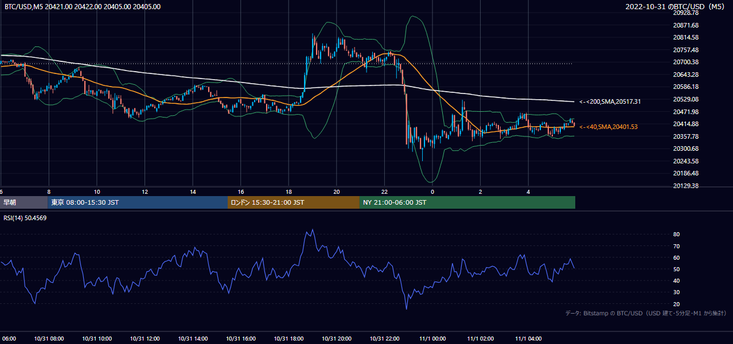733x344 pixels.
Task: Select the ロンドン 15:30-21:00 JST session bar
Action: click(294, 202)
